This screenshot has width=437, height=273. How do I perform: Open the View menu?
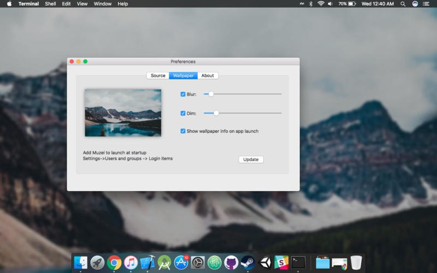pos(82,4)
